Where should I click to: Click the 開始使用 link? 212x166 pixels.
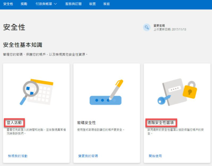click(155, 156)
